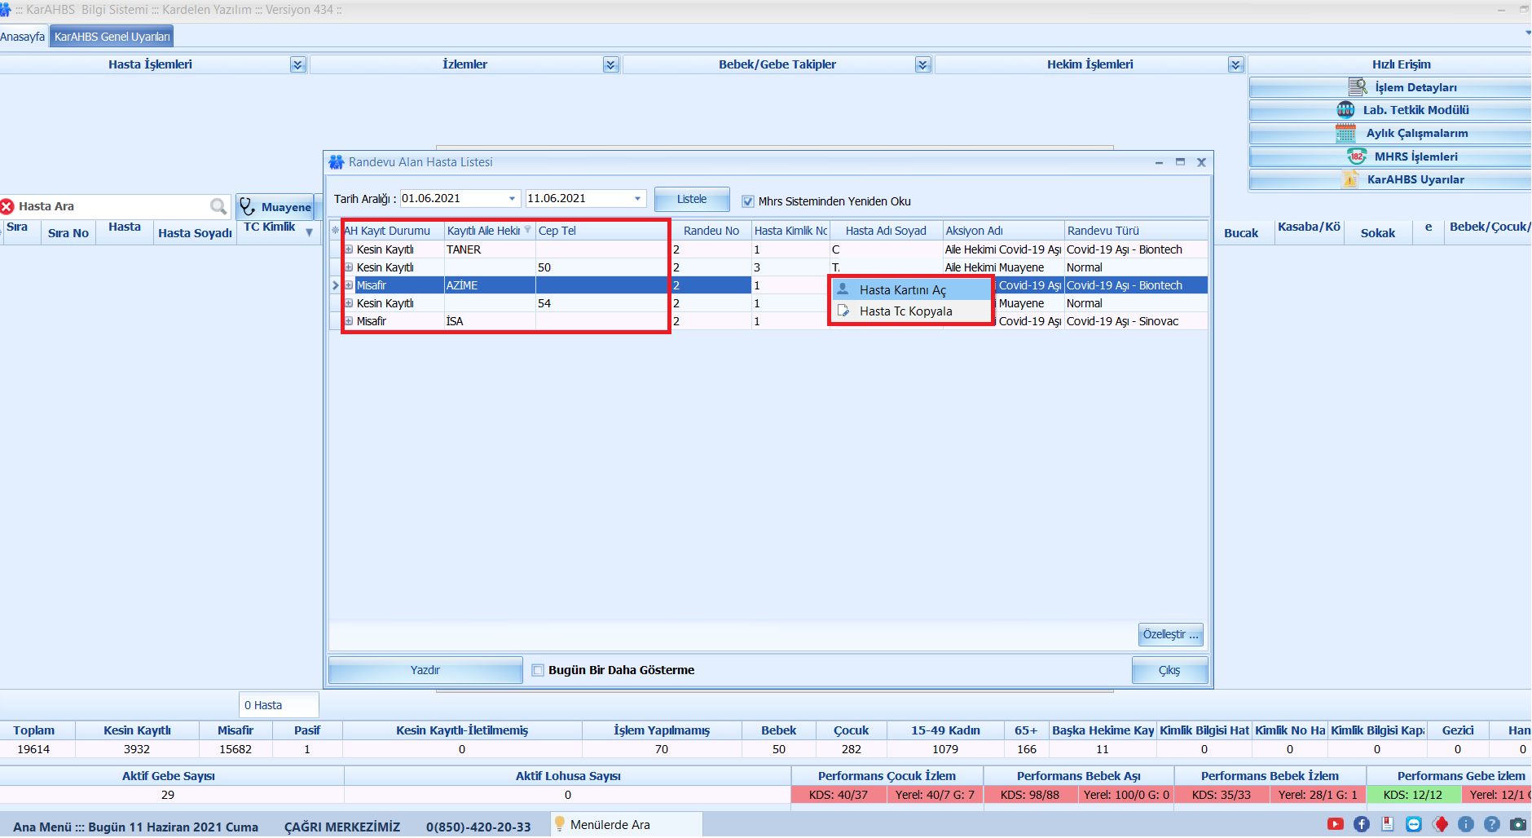Open the YouTube icon in status bar
1532x838 pixels.
pyautogui.click(x=1336, y=824)
